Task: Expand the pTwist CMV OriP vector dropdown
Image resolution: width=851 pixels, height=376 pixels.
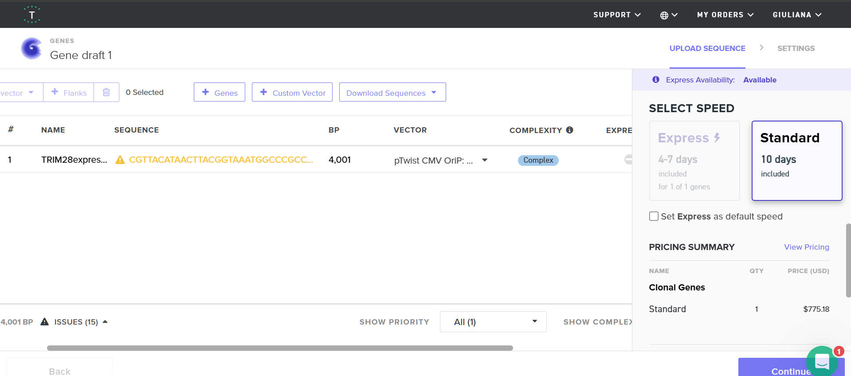Action: [485, 160]
